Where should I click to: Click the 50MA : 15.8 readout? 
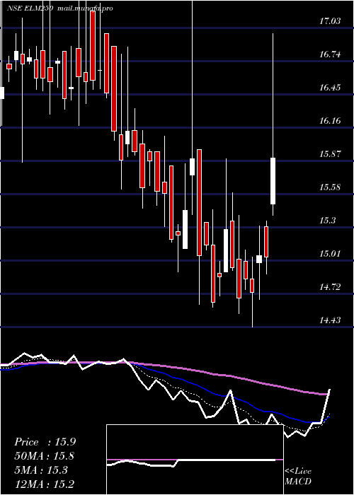tap(45, 456)
